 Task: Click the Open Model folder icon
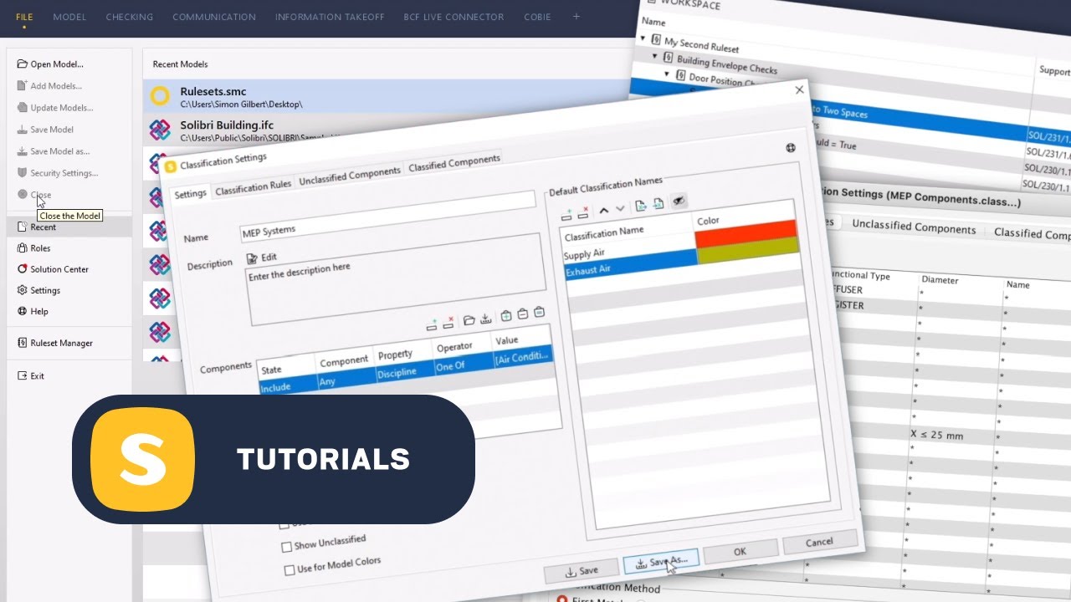(x=23, y=64)
